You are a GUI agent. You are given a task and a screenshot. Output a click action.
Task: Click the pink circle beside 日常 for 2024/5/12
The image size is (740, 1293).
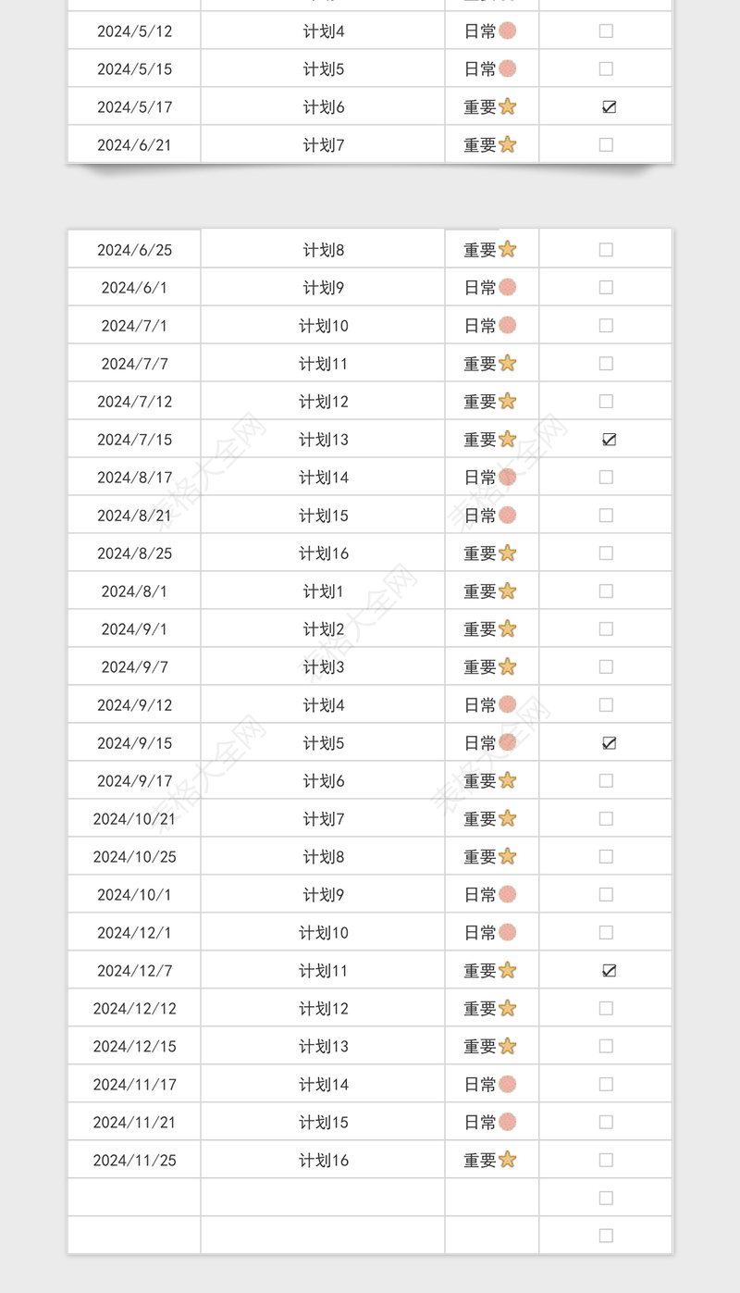[x=507, y=31]
